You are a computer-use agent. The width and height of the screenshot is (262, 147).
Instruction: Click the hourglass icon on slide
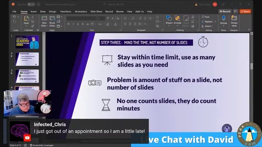(106, 105)
